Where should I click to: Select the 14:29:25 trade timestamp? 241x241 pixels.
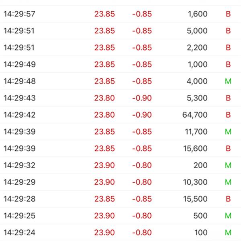coord(19,216)
